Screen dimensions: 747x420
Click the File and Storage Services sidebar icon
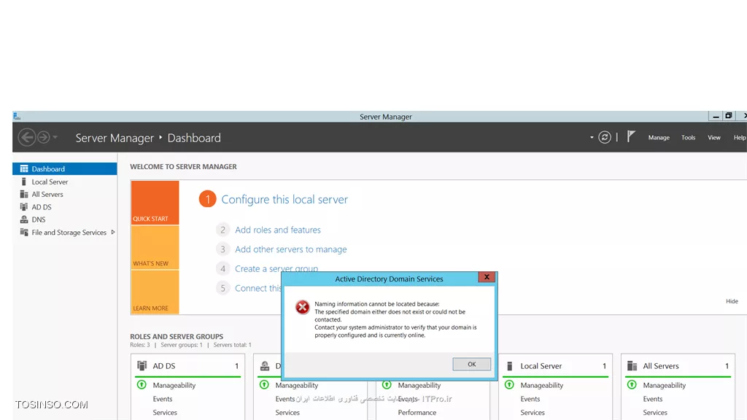pyautogui.click(x=24, y=233)
